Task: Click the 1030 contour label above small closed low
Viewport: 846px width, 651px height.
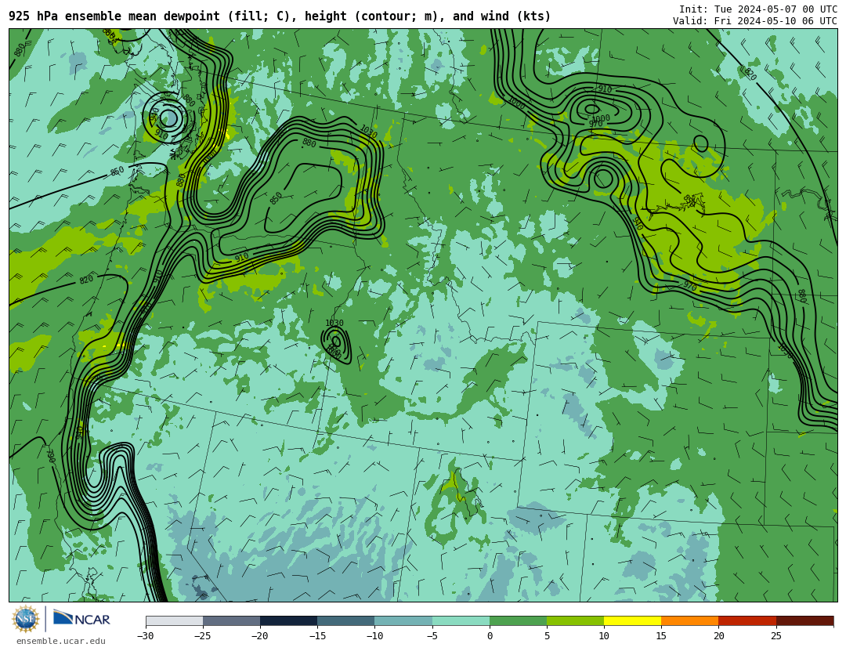Action: coord(334,323)
